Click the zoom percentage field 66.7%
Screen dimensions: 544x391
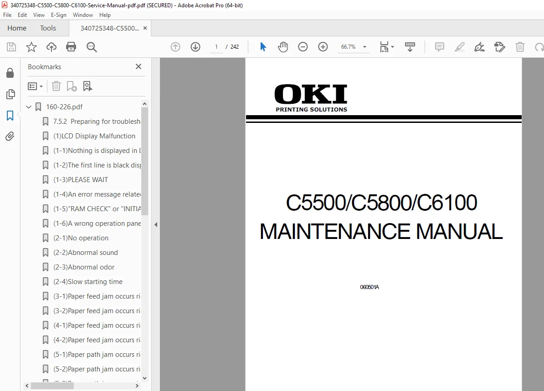(x=349, y=47)
